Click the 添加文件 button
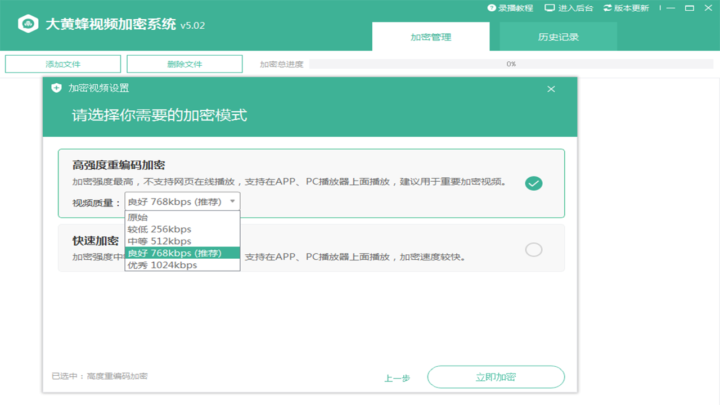Screen dimensions: 720x405 point(62,64)
